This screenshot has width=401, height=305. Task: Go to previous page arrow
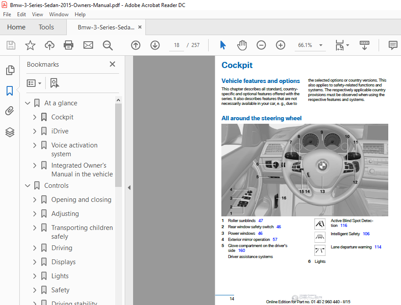pyautogui.click(x=136, y=45)
